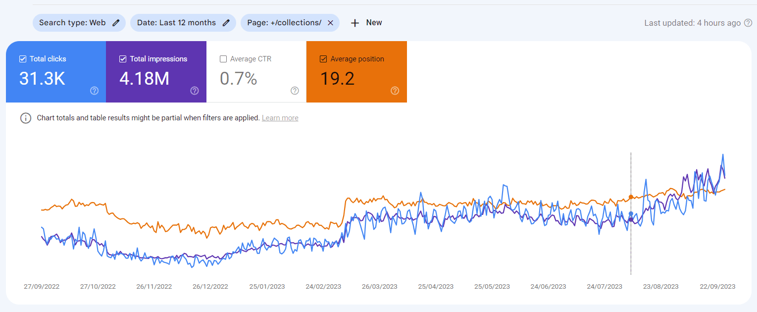Add a new filter with New button
The width and height of the screenshot is (757, 312).
[366, 22]
